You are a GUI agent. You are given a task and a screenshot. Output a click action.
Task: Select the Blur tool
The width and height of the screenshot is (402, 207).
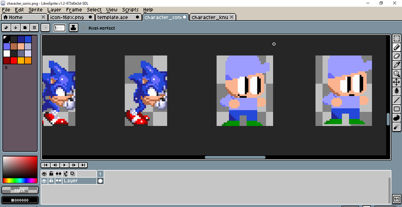[397, 126]
